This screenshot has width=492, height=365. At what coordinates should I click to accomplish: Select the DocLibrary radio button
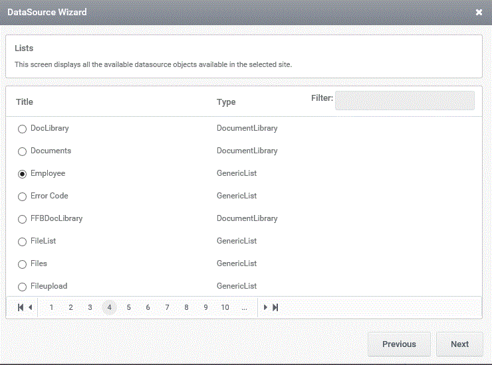(22, 129)
